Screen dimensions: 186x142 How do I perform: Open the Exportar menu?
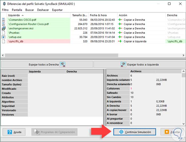(57, 10)
